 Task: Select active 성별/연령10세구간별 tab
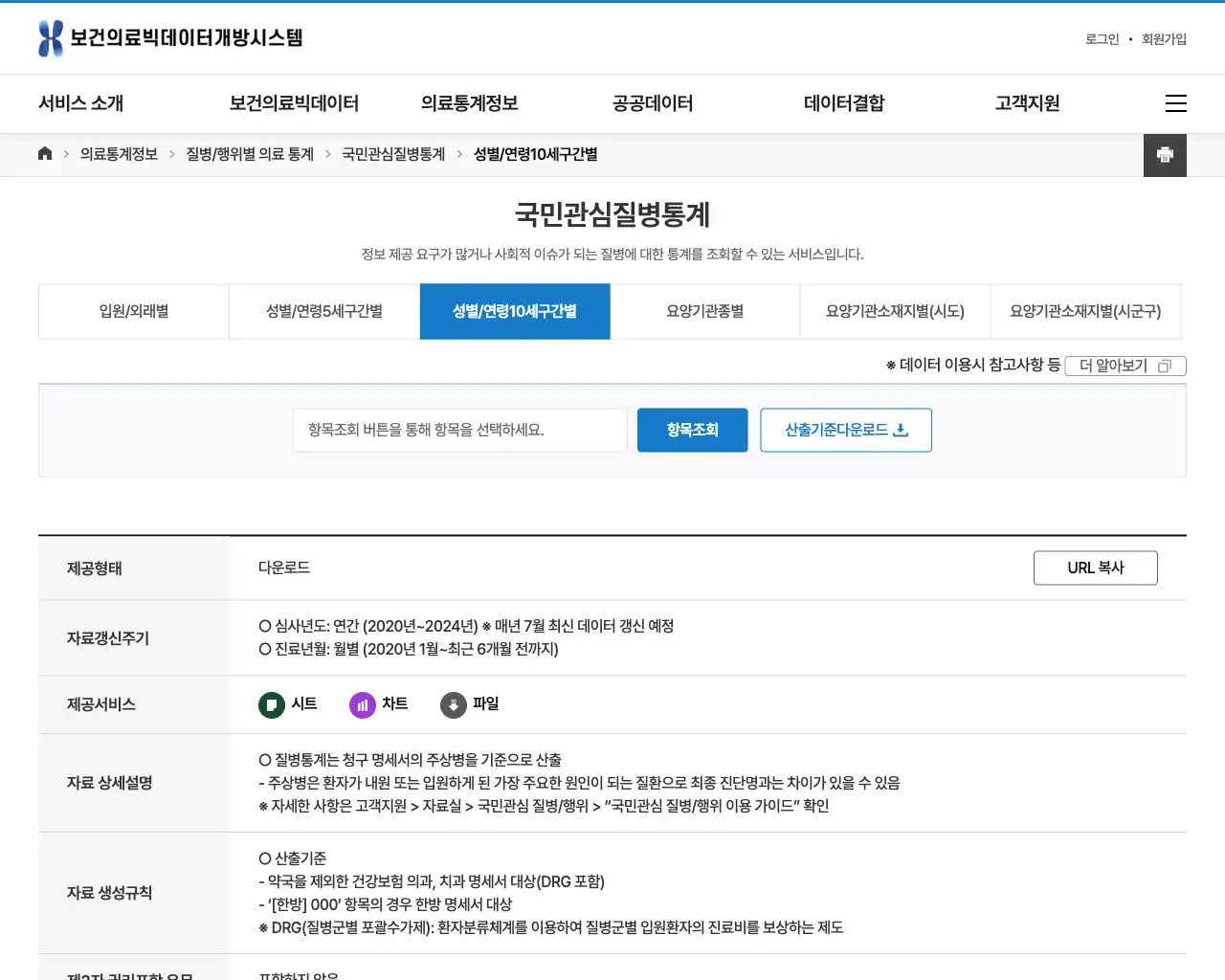[x=515, y=311]
